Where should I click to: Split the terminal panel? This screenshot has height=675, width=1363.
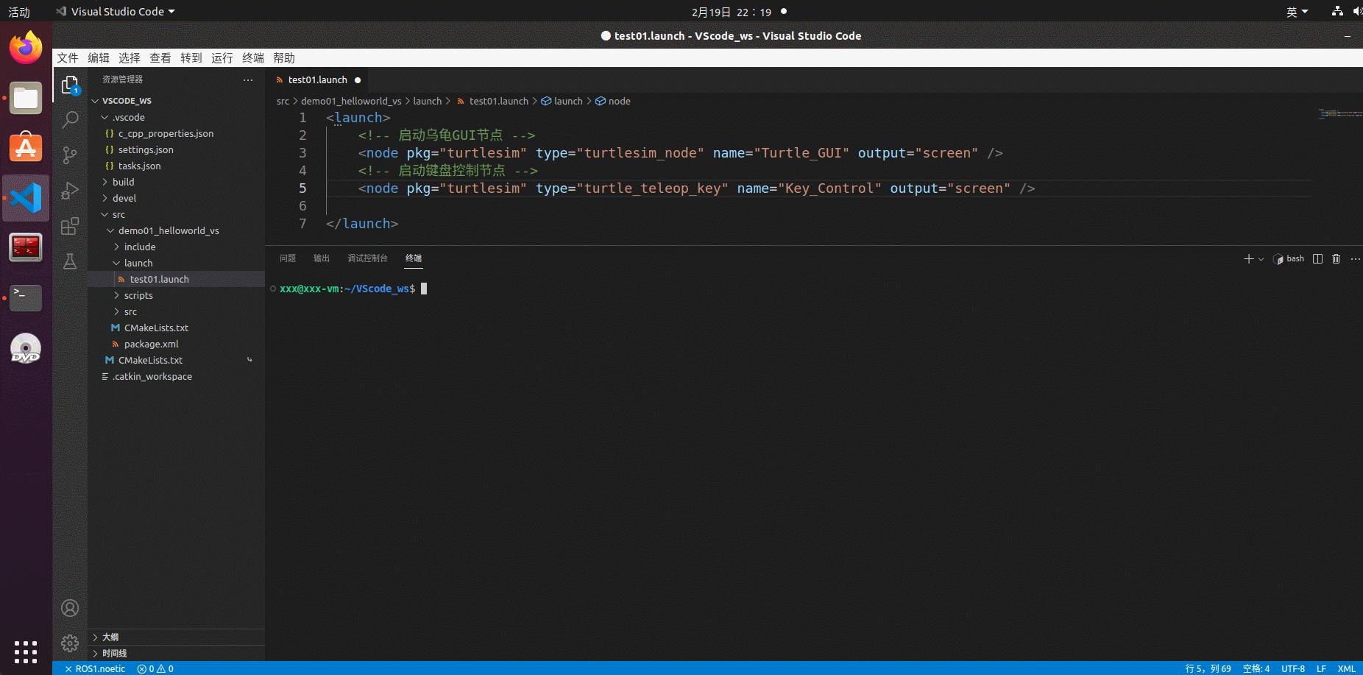click(x=1317, y=258)
